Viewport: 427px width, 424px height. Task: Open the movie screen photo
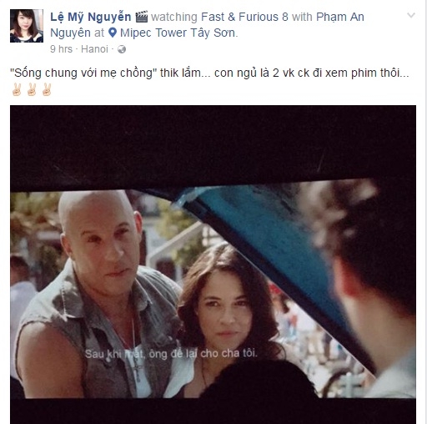pyautogui.click(x=213, y=265)
